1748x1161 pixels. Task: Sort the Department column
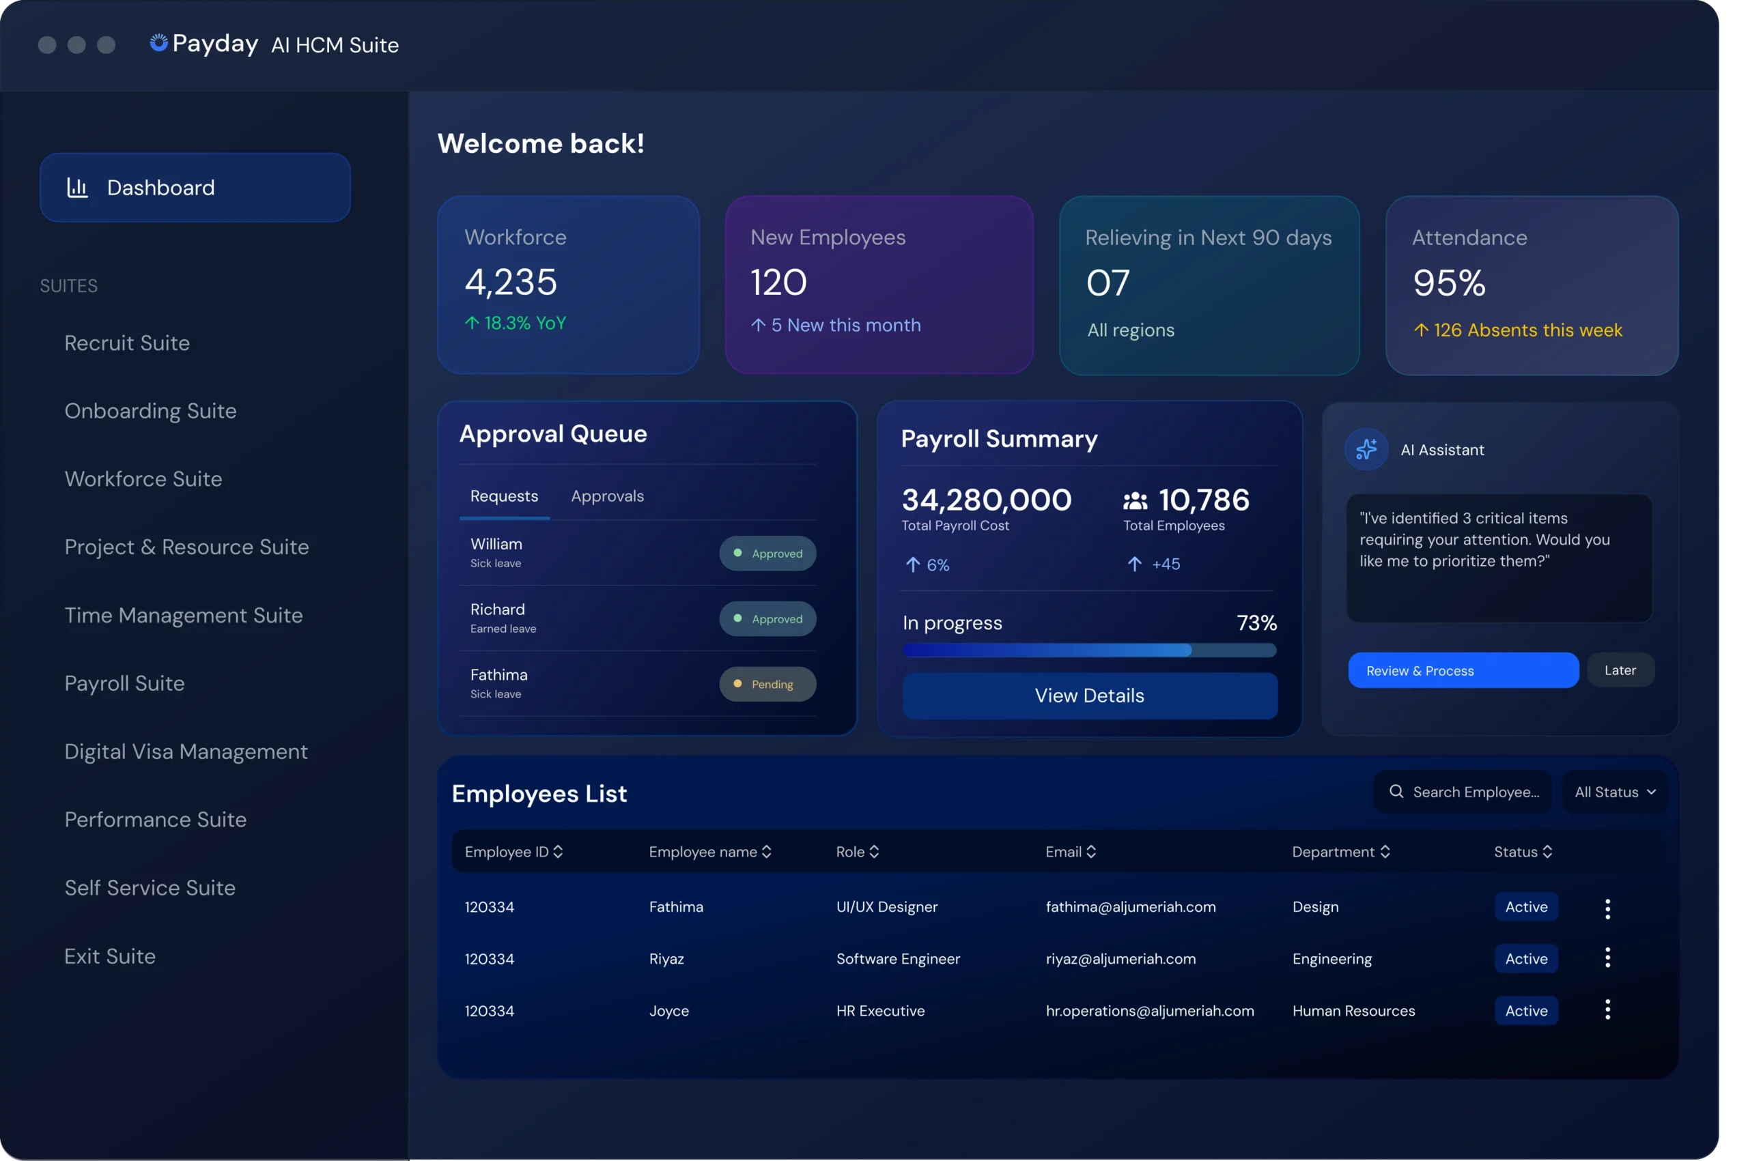(1385, 852)
